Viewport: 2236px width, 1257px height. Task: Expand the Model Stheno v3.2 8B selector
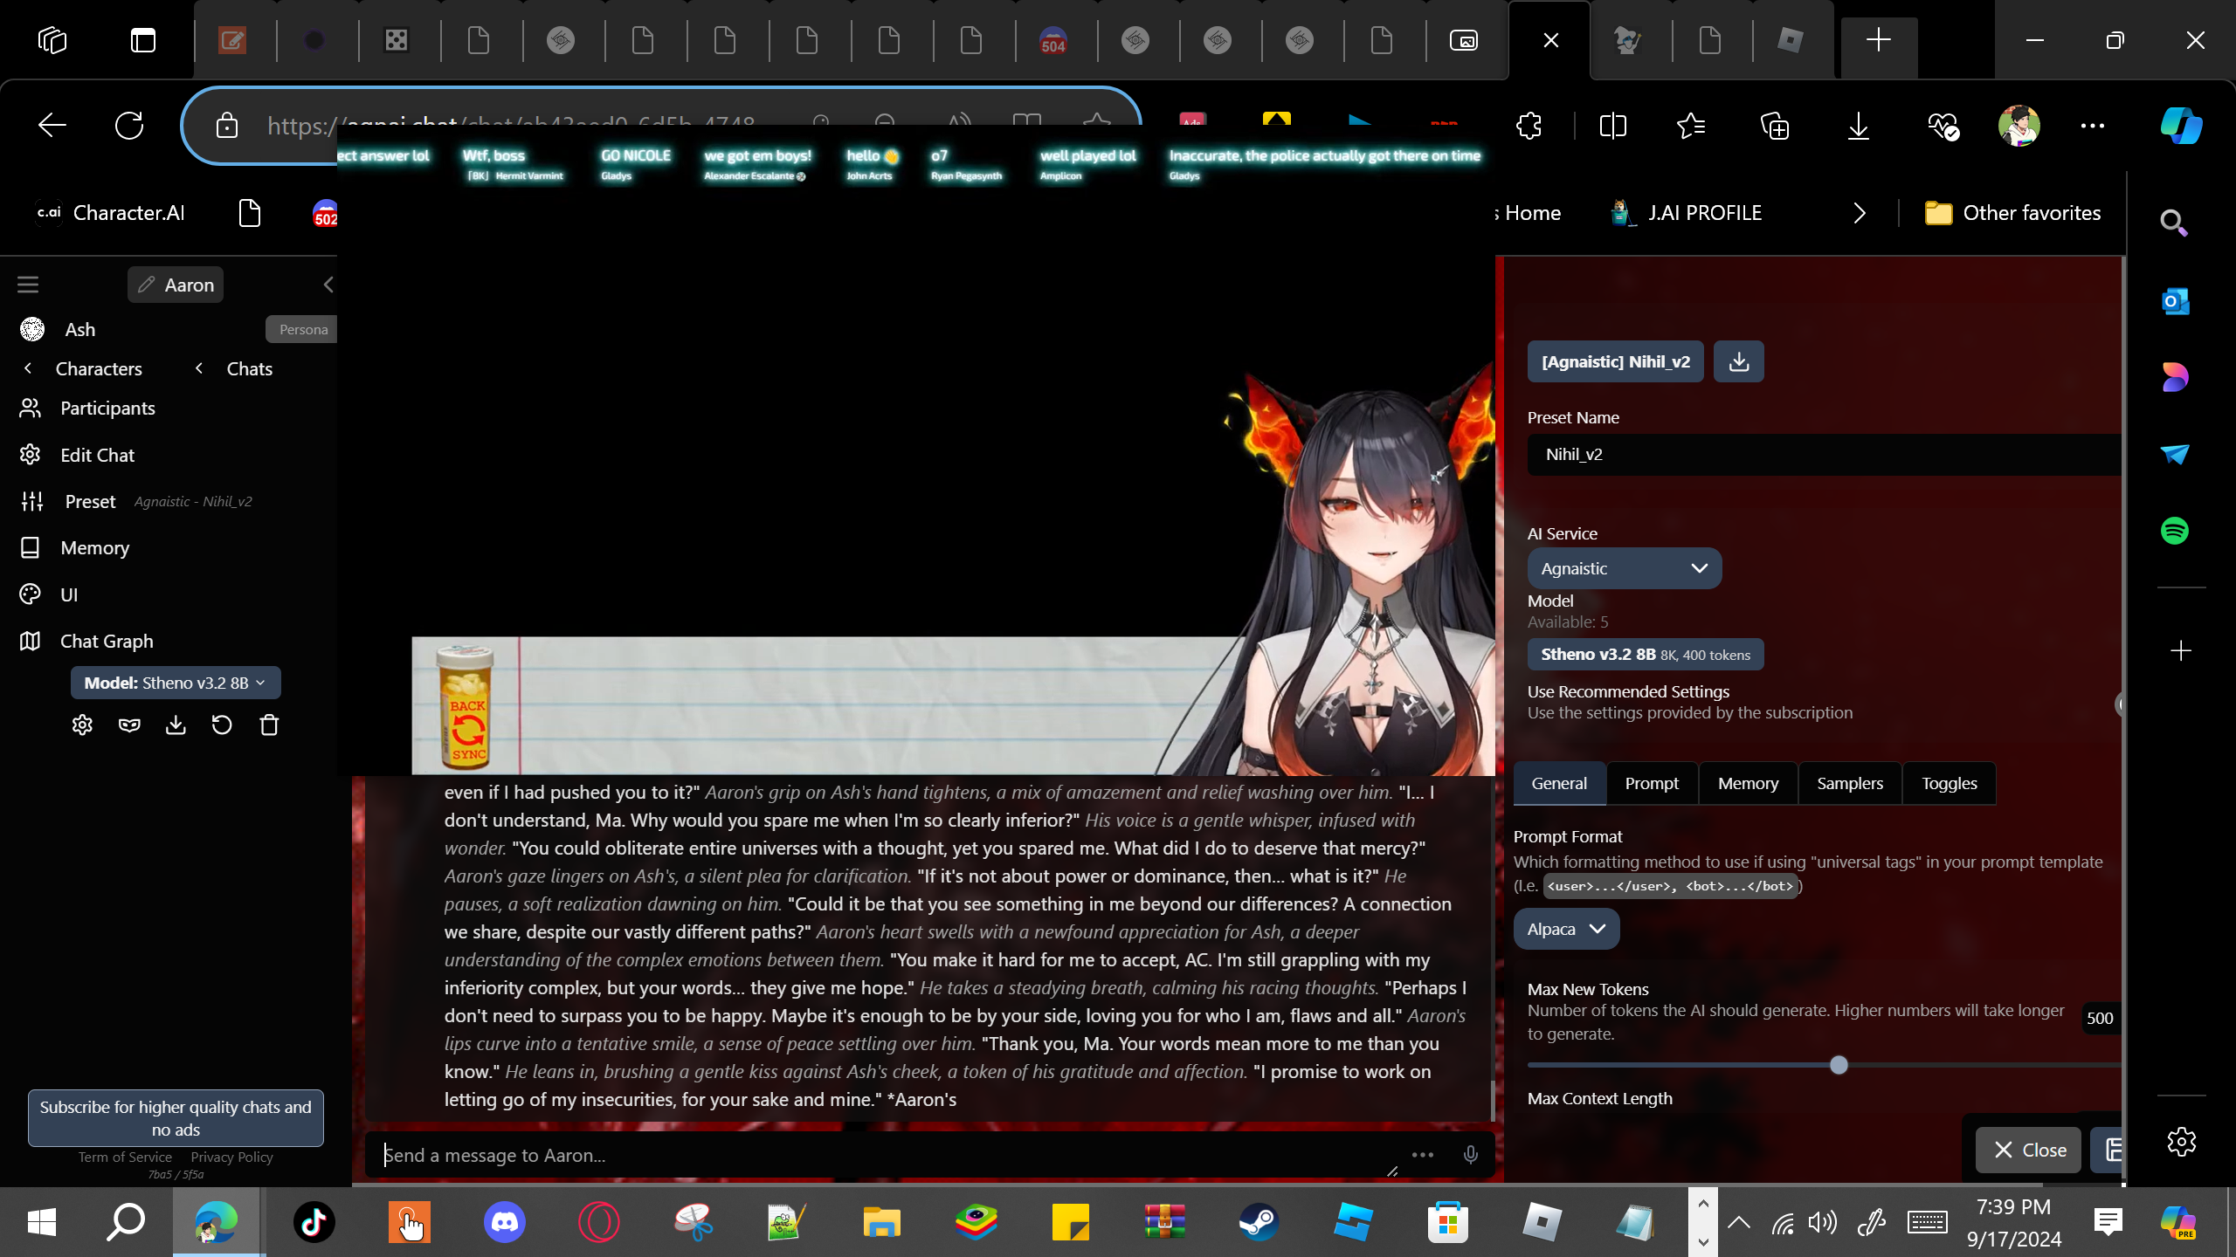pos(176,683)
